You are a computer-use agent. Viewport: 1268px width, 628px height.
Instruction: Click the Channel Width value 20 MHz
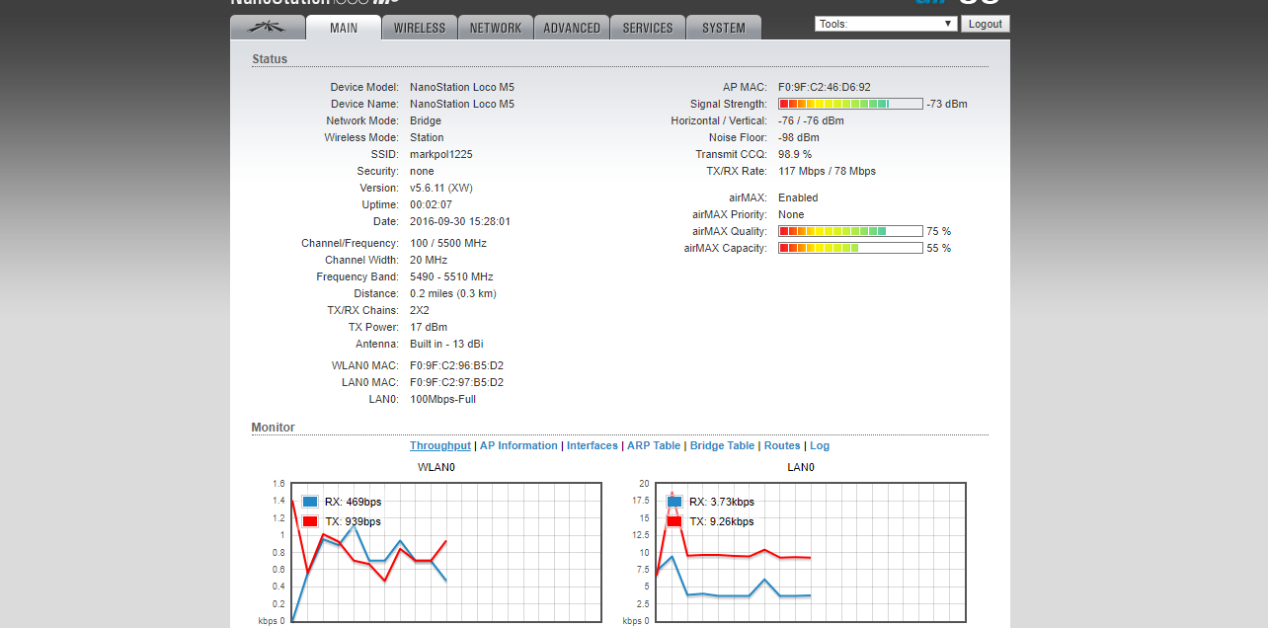click(x=429, y=260)
